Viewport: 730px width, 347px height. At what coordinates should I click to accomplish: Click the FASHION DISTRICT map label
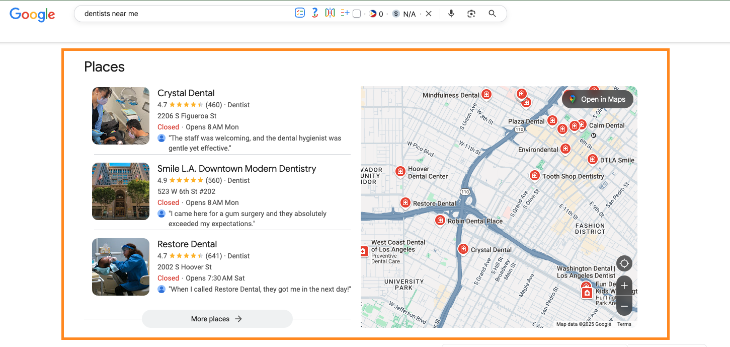click(x=591, y=229)
